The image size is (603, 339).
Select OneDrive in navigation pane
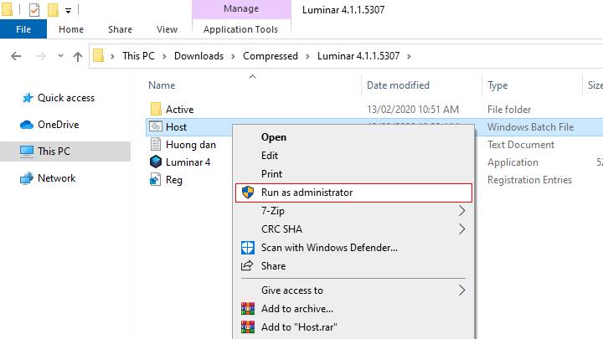click(58, 125)
